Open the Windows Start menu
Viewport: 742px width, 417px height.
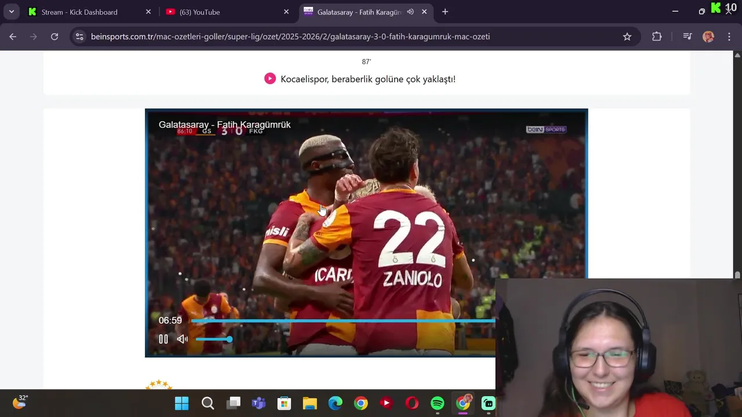181,403
